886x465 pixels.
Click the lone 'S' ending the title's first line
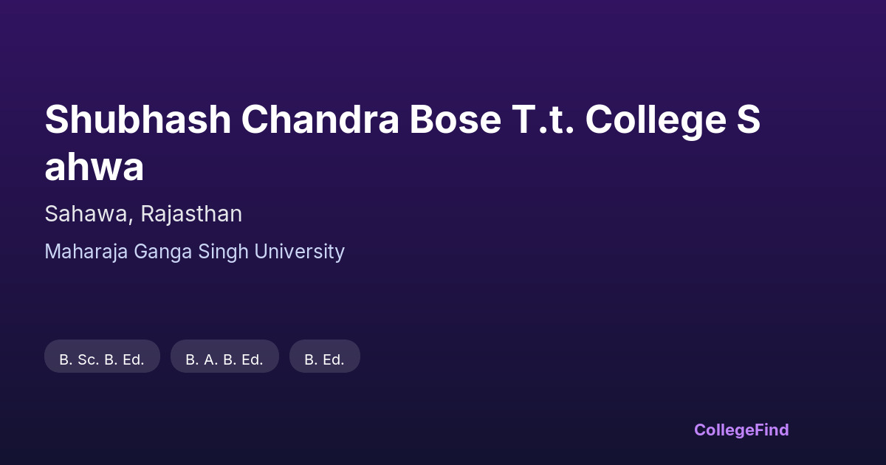(747, 120)
